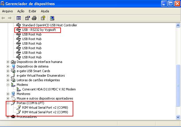Select the Portas (COM & LPT) label
This screenshot has height=127, width=181.
tap(30, 103)
